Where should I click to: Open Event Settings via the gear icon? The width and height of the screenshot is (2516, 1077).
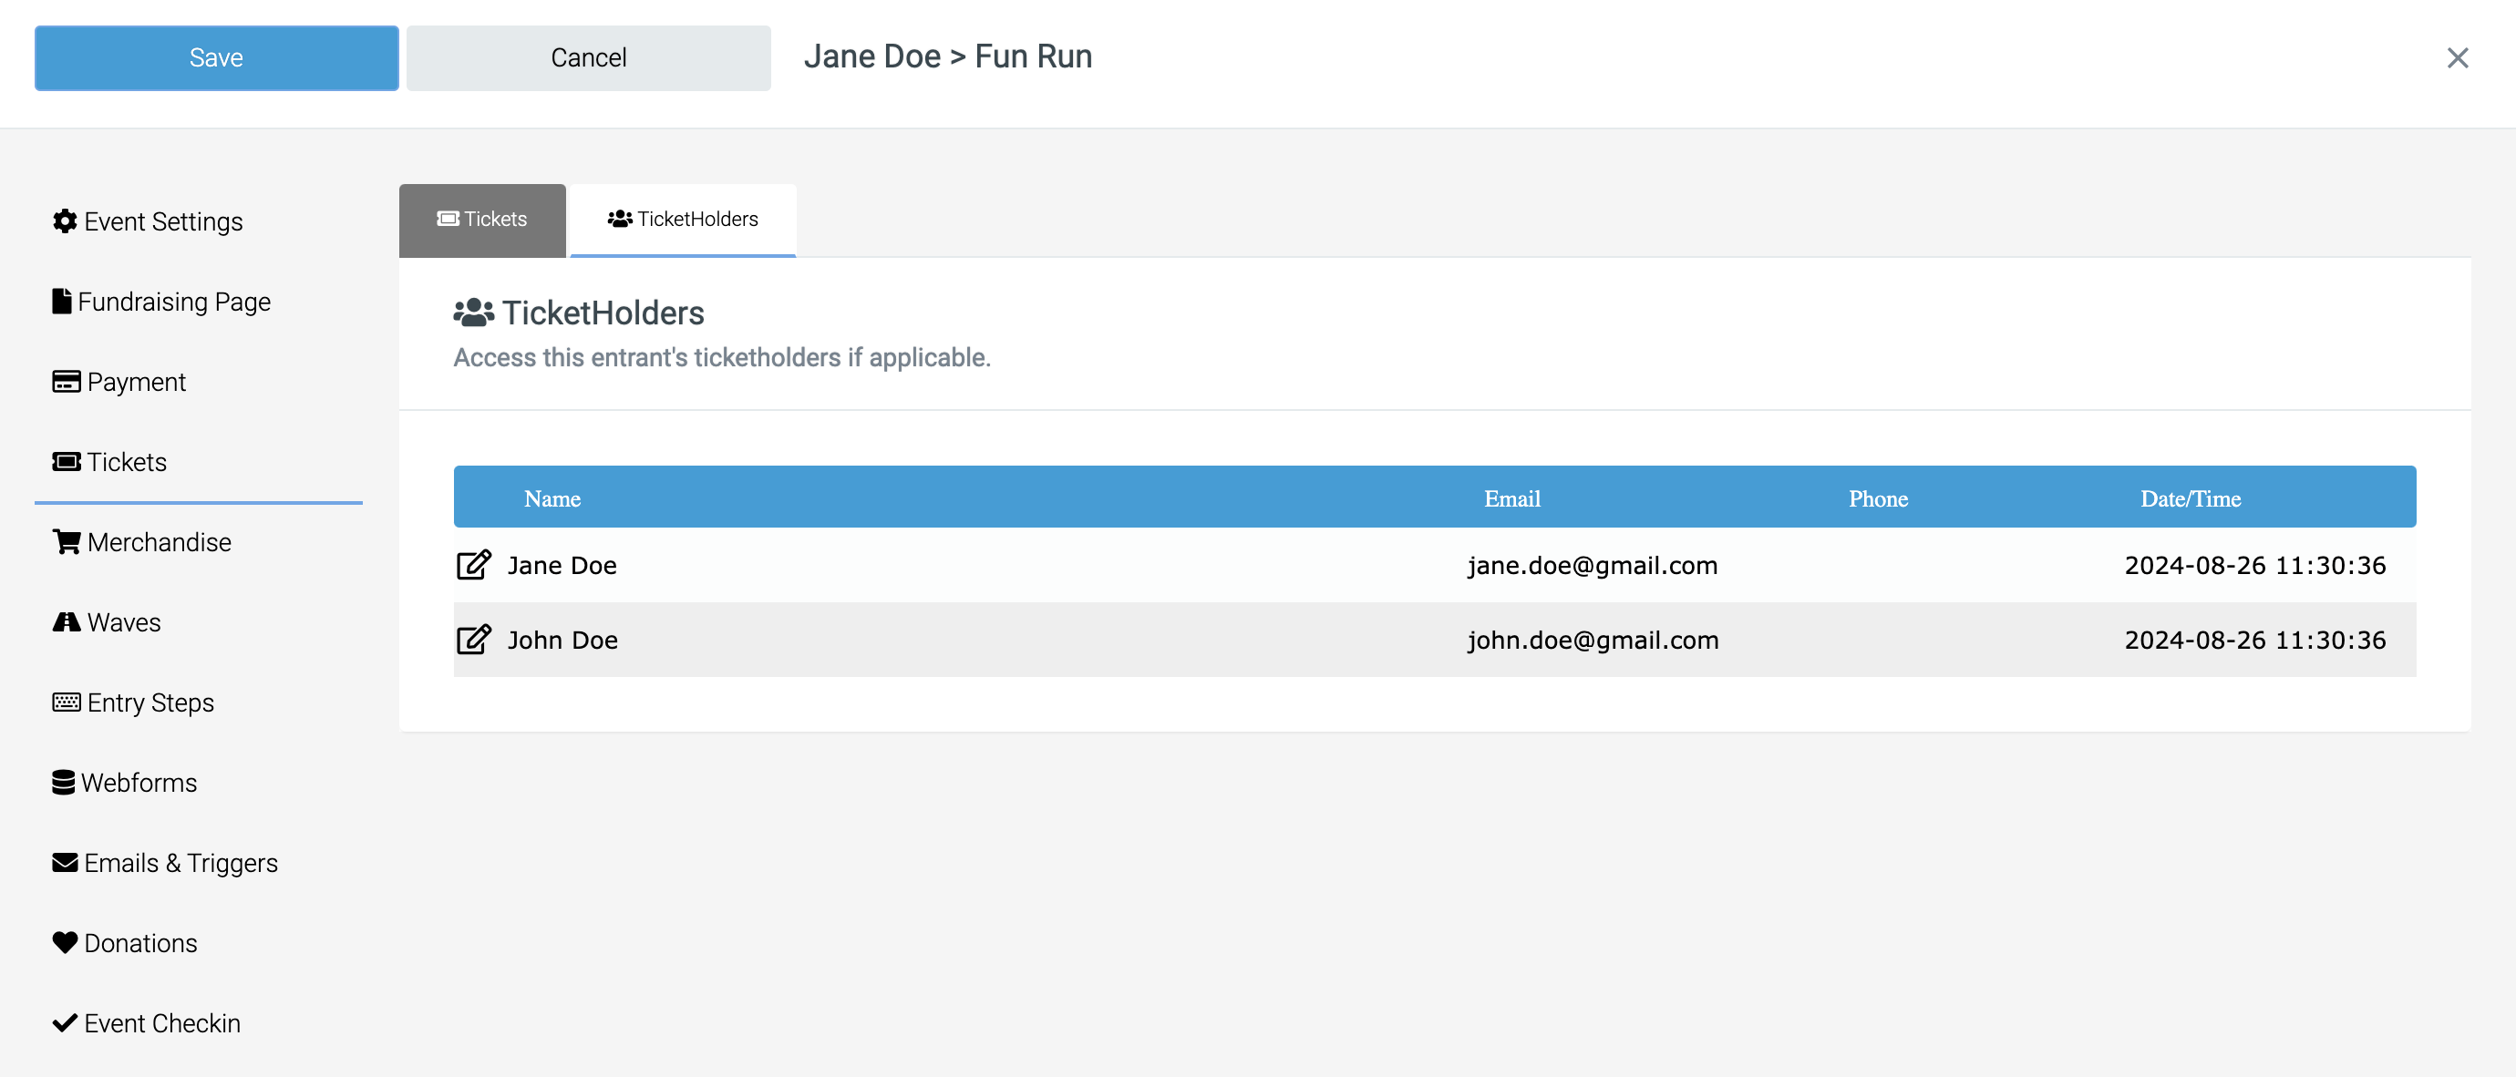65,221
